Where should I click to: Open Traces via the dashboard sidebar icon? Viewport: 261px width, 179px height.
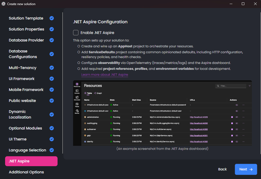[77, 104]
